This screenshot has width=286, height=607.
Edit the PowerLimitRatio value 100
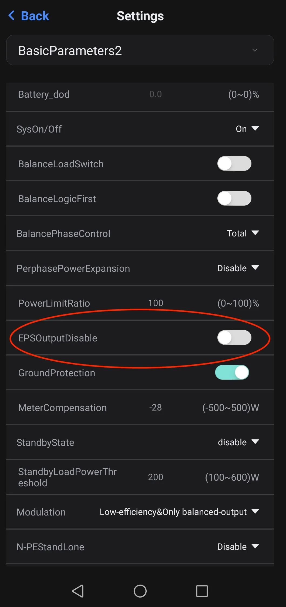[156, 303]
